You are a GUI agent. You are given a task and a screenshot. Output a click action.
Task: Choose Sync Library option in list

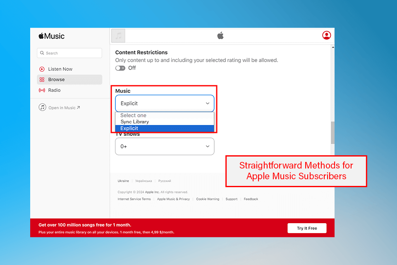click(x=165, y=122)
